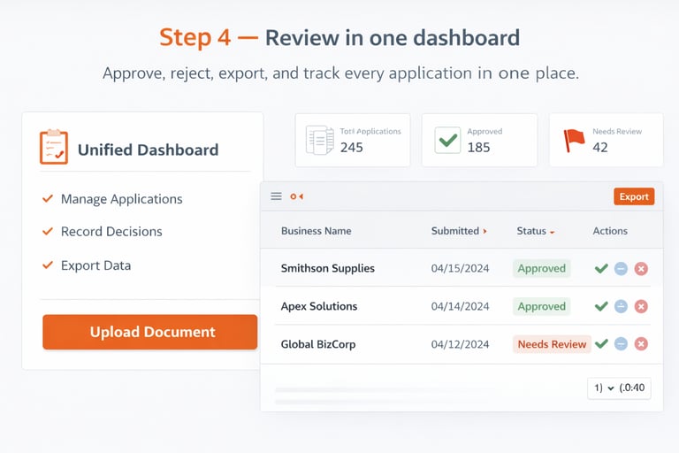Approve Apex Solutions with green checkmark
Image resolution: width=679 pixels, height=453 pixels.
coord(601,306)
